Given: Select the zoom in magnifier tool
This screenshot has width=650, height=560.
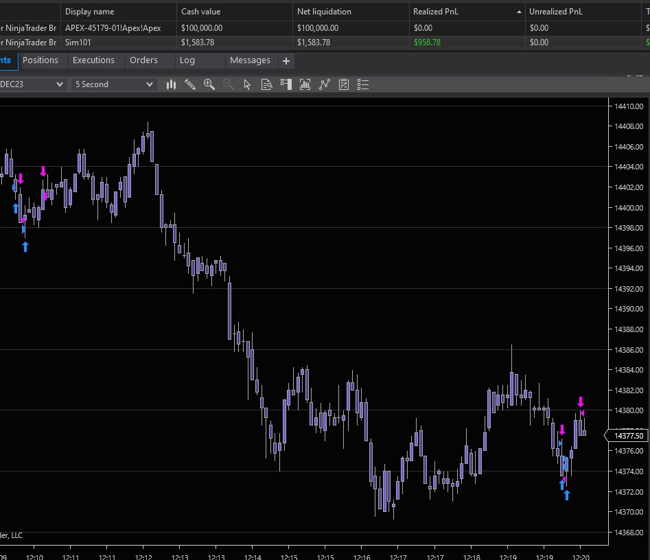Looking at the screenshot, I should click(209, 84).
